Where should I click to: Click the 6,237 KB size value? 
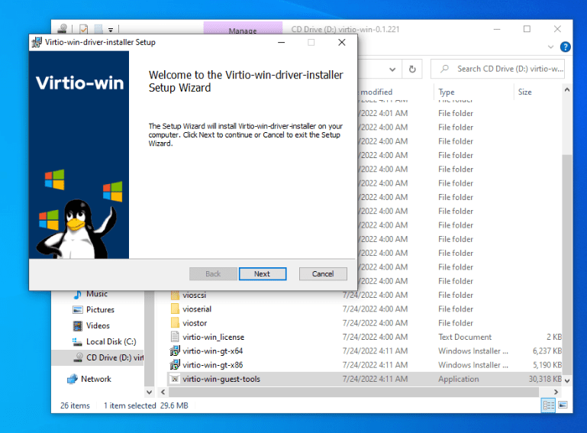click(547, 351)
